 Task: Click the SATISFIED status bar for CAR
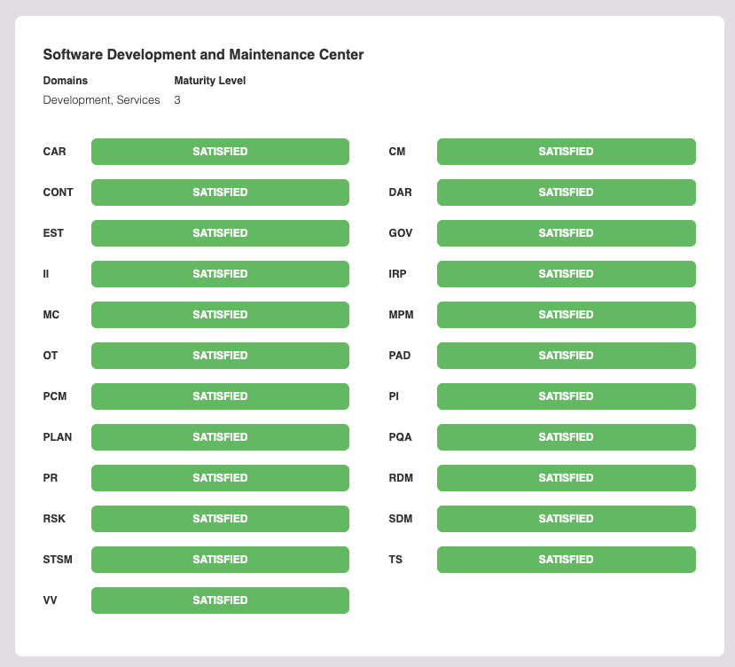coord(219,152)
